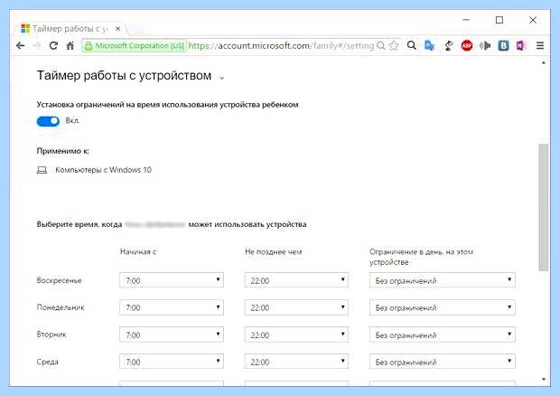Bookmark page with the star icon
The height and width of the screenshot is (396, 560).
point(394,46)
